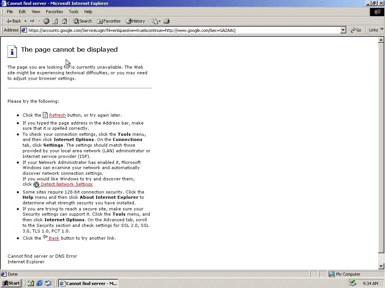
Task: Go to the Home page icon
Action: pyautogui.click(x=64, y=21)
